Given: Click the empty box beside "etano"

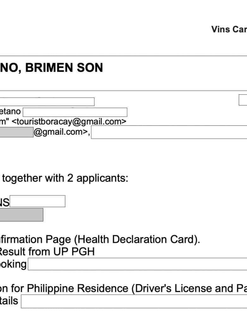Looking at the screenshot, I should (x=75, y=112).
